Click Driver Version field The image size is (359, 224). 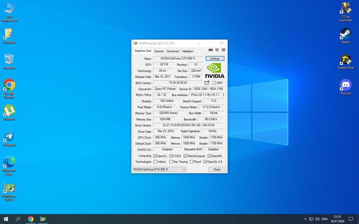(x=188, y=125)
